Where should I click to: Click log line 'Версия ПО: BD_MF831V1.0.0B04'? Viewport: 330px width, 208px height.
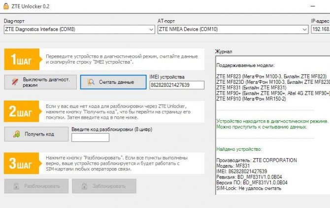(252, 182)
